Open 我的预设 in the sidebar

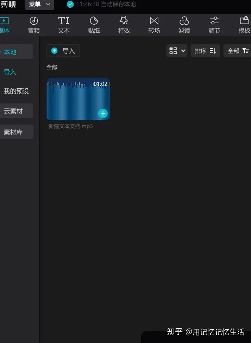(16, 91)
